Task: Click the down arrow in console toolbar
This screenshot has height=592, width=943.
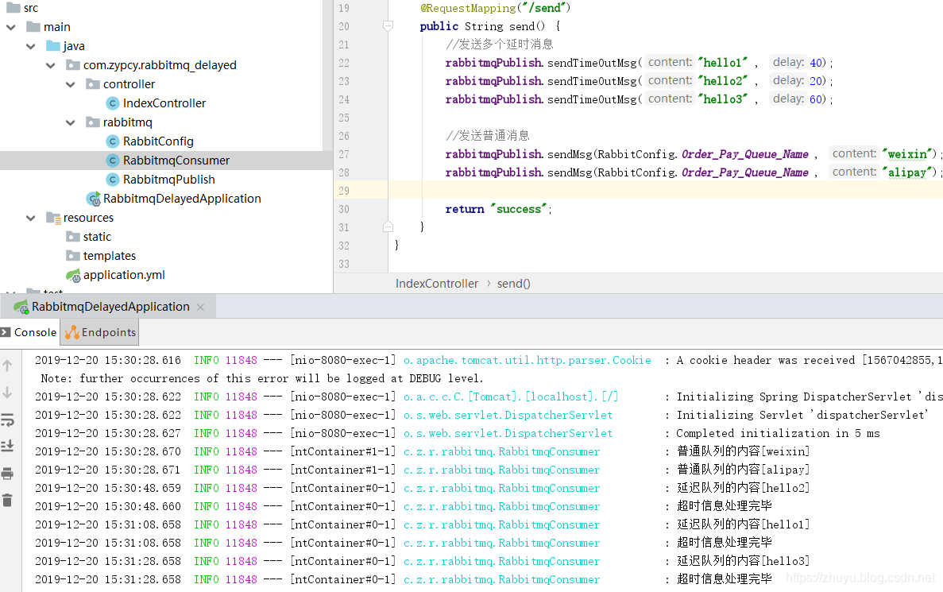Action: tap(8, 393)
